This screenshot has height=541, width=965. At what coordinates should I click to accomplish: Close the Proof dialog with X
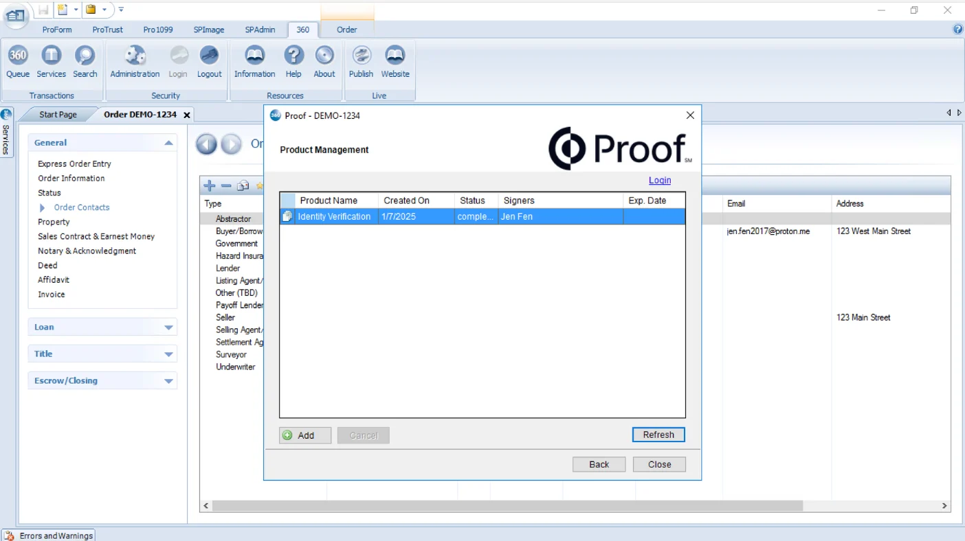click(x=690, y=115)
